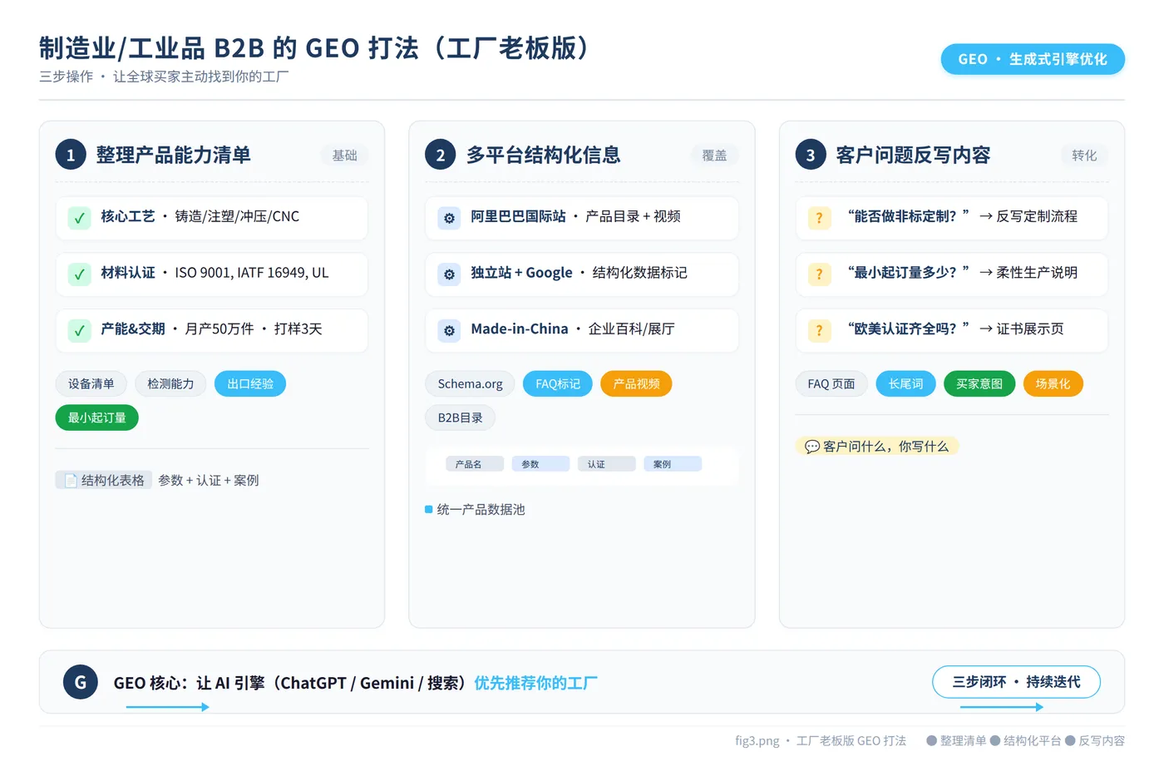Select the orange 产品视频 tag
The width and height of the screenshot is (1164, 776).
(636, 383)
